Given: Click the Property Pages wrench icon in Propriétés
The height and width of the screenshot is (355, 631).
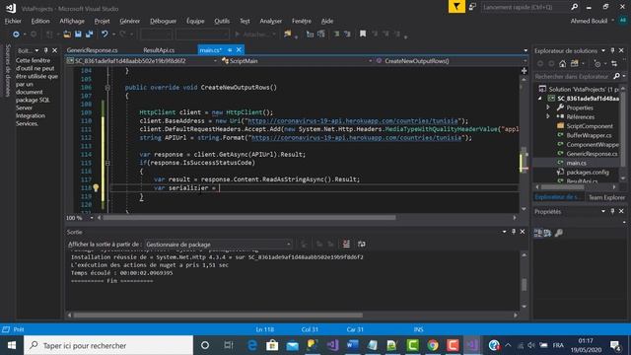Looking at the screenshot, I should [559, 233].
